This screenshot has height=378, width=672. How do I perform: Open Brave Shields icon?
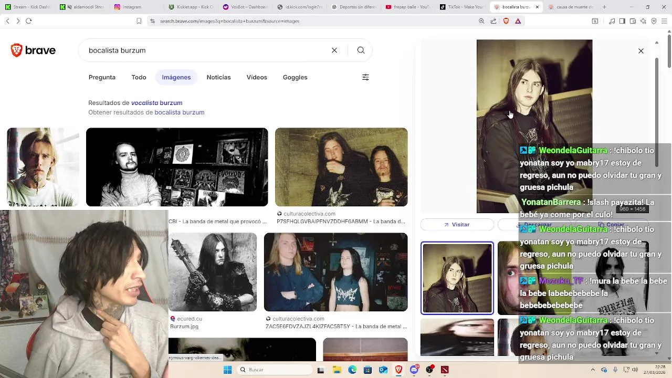(506, 21)
